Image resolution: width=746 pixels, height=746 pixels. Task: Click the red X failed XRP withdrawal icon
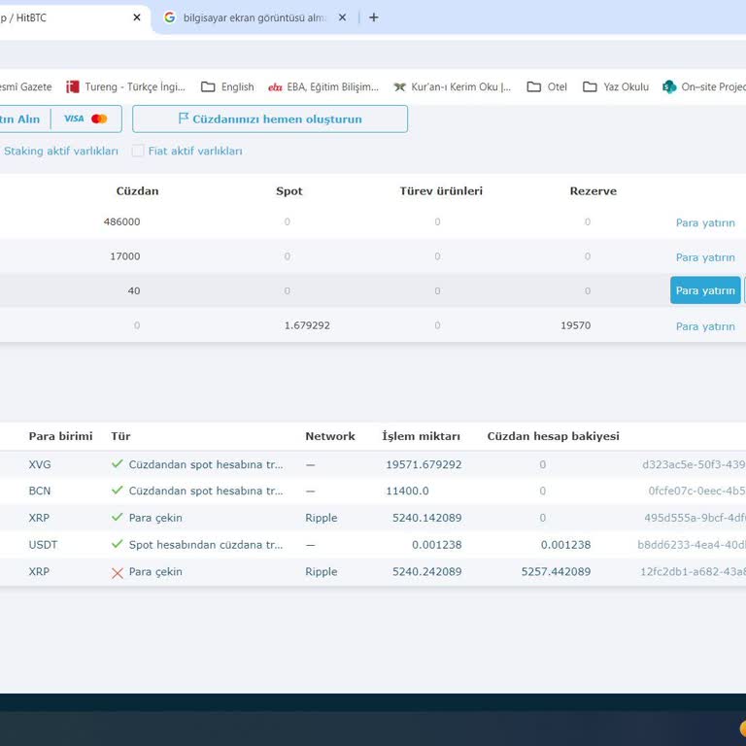pyautogui.click(x=118, y=572)
